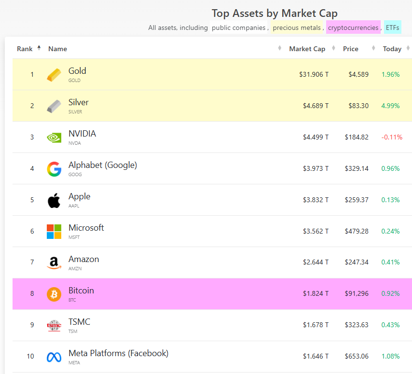Click the Name column header

[x=57, y=49]
